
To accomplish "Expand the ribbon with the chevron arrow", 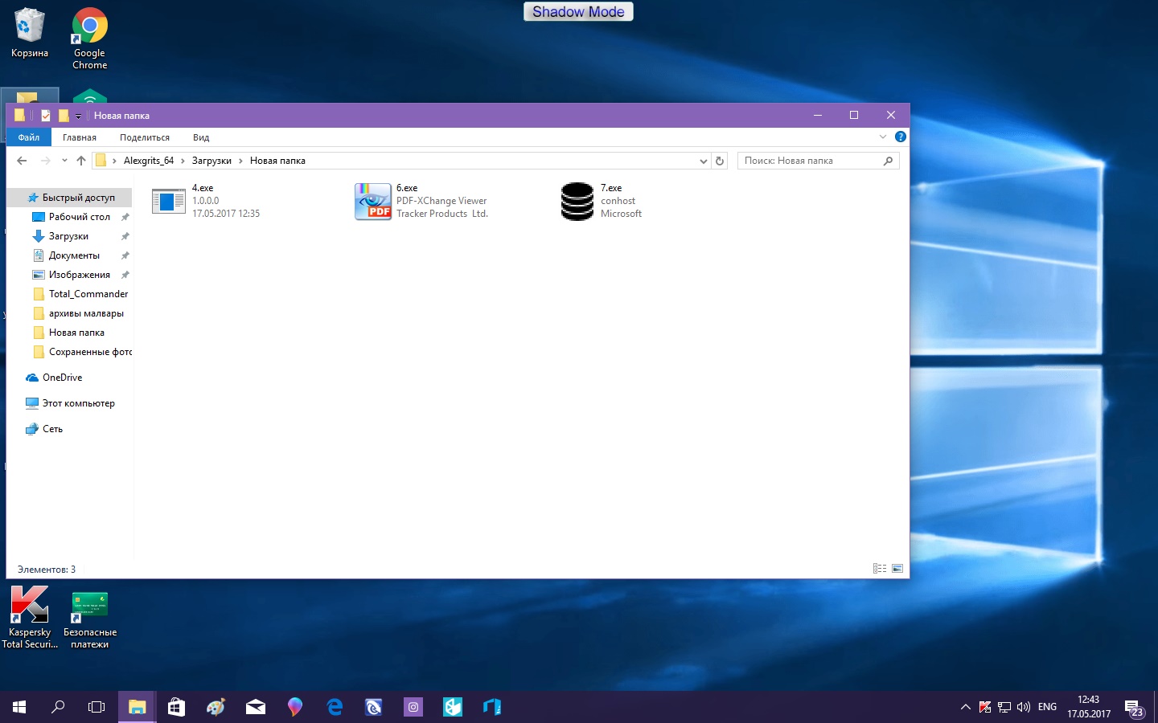I will point(883,137).
